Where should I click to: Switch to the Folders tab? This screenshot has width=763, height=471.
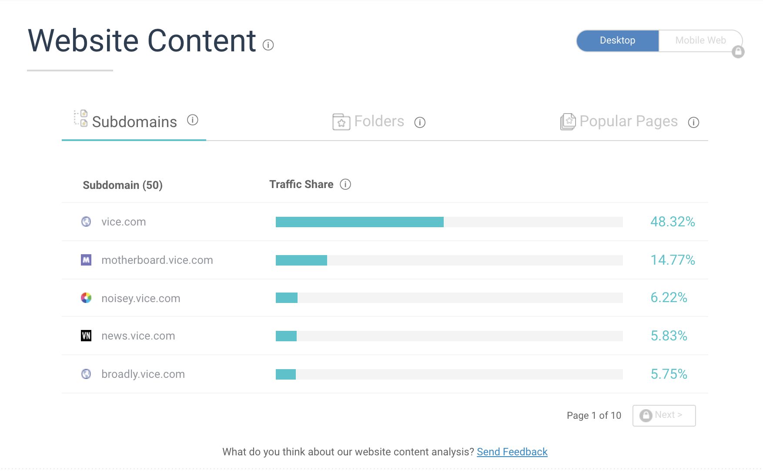pos(378,121)
